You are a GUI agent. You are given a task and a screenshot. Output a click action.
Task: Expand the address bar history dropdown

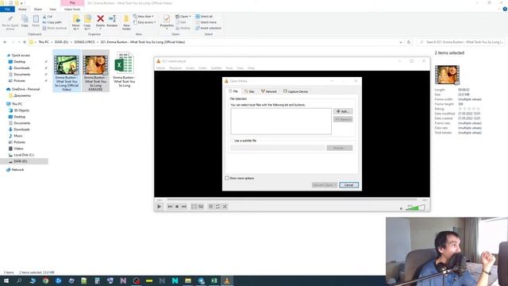point(401,42)
